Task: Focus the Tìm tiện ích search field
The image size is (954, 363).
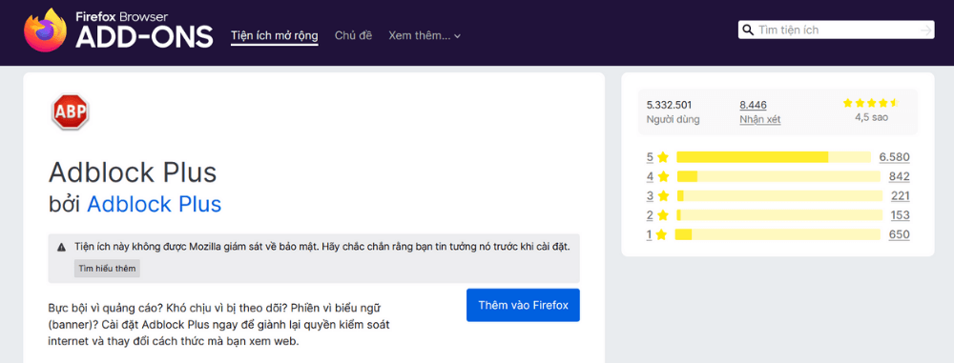Action: point(838,30)
